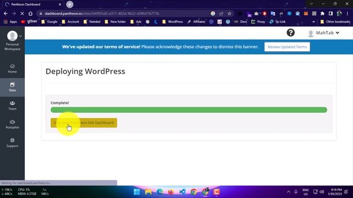Open the WordPress bookmark folder

coord(173,22)
